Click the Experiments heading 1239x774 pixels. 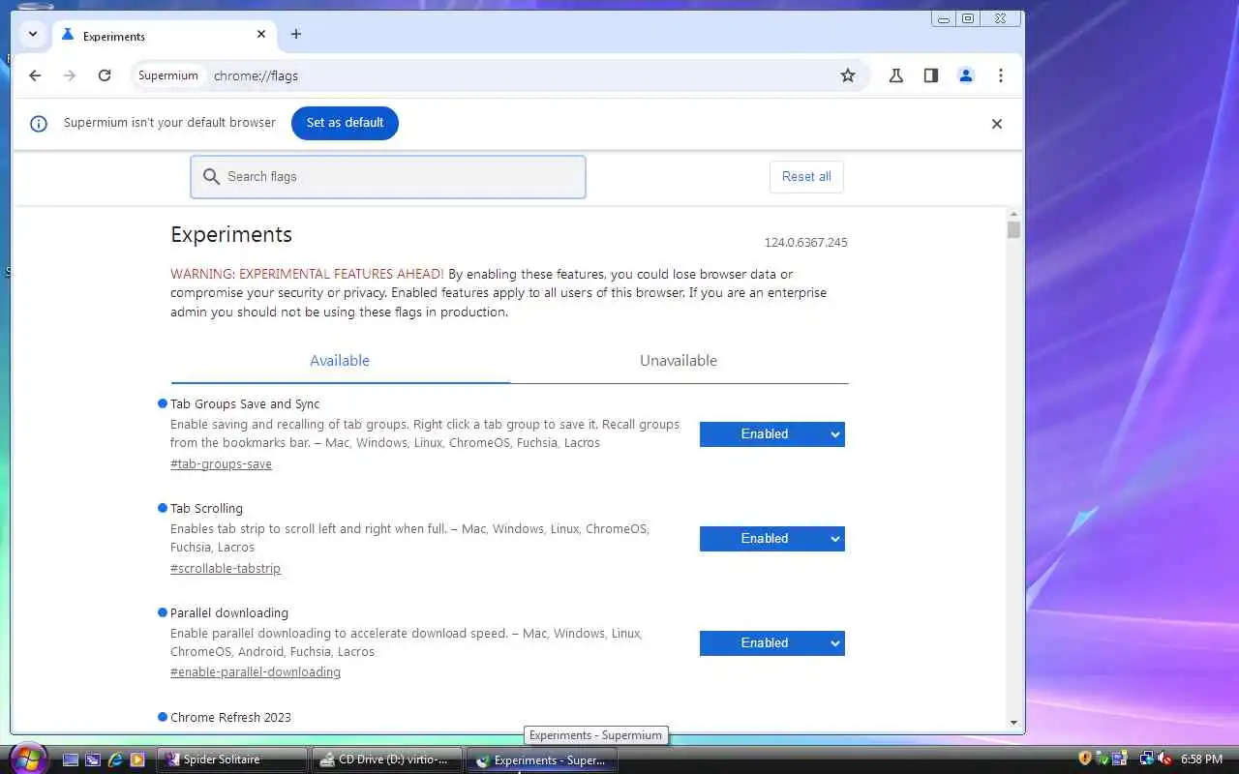[x=231, y=235]
